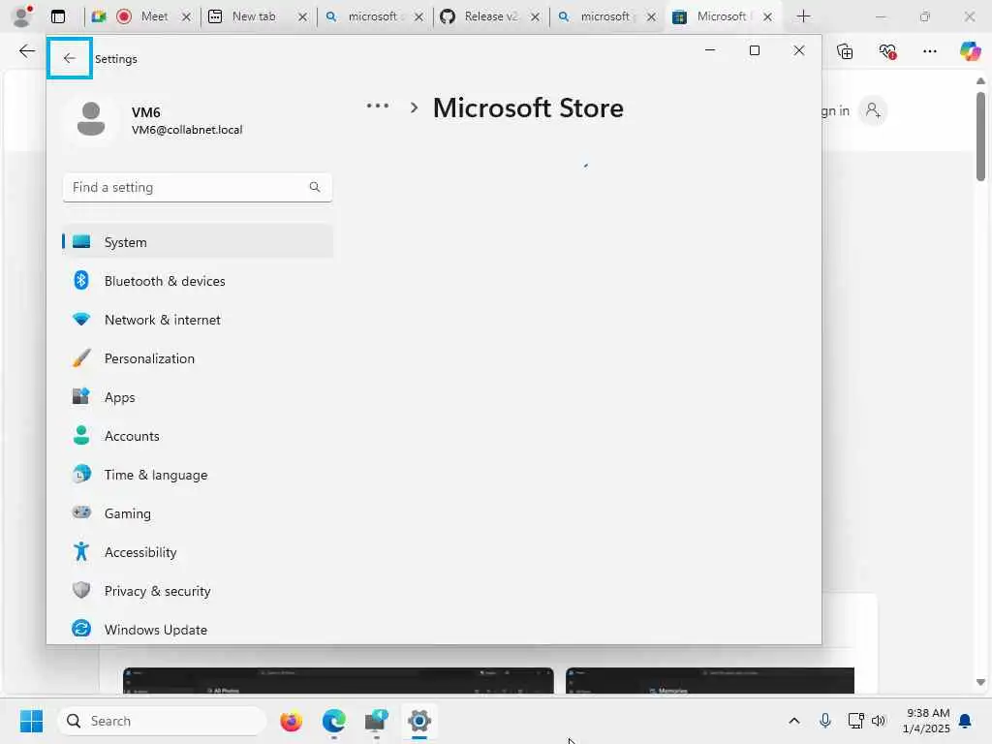Switch to the Meet browser tab

142,16
